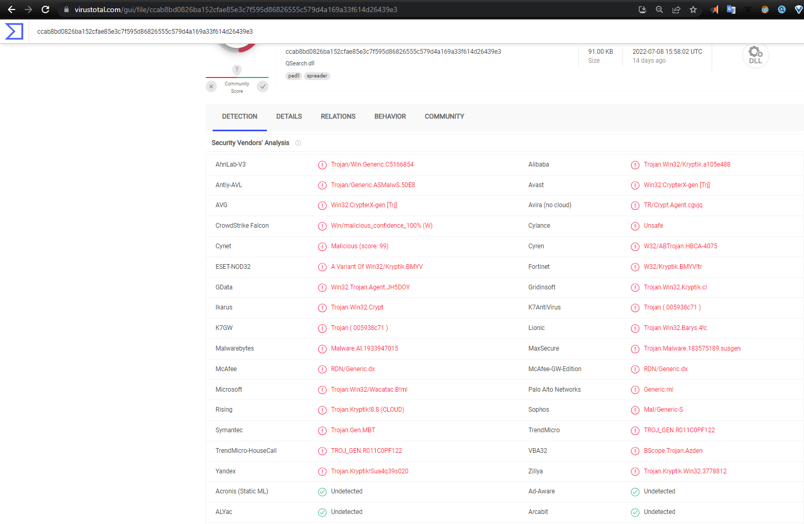Click the pedll tag
Screen dimensions: 804x524
294,76
